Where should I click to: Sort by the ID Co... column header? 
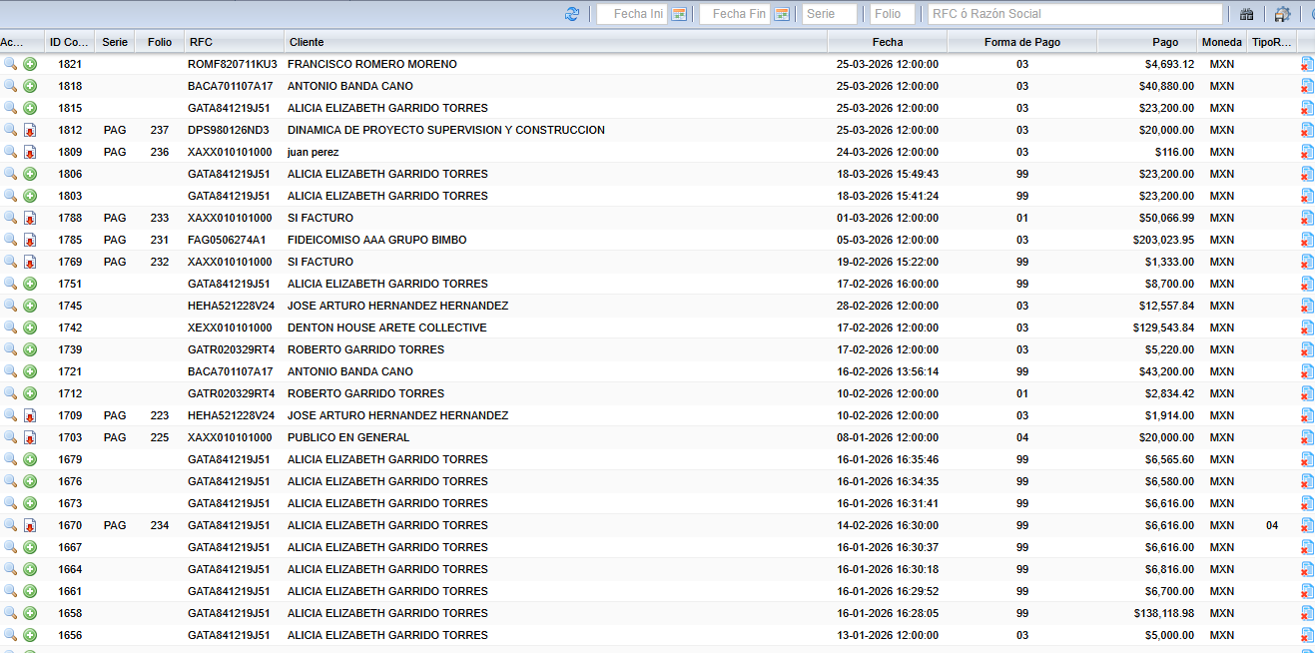(70, 42)
